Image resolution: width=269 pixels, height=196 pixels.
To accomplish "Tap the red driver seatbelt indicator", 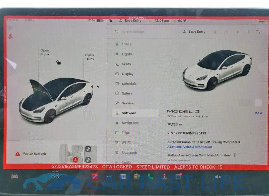I will pyautogui.click(x=75, y=160).
